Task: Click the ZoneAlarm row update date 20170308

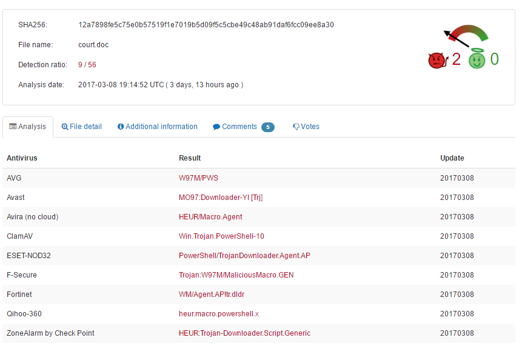Action: (x=457, y=333)
